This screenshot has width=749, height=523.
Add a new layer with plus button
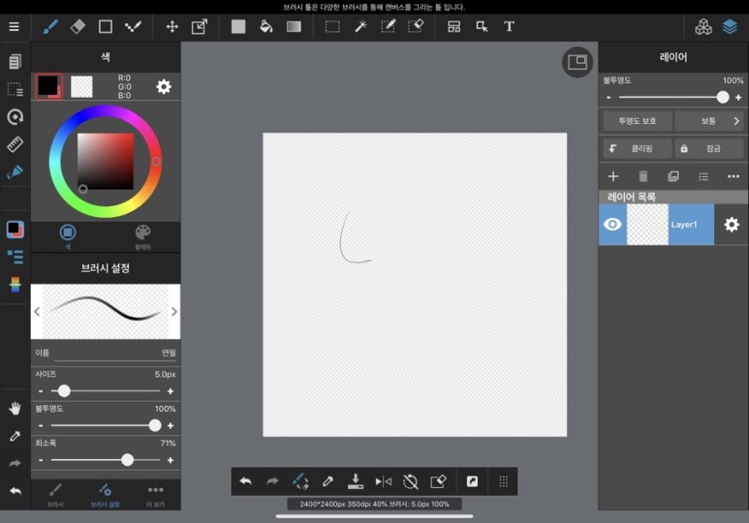click(613, 176)
